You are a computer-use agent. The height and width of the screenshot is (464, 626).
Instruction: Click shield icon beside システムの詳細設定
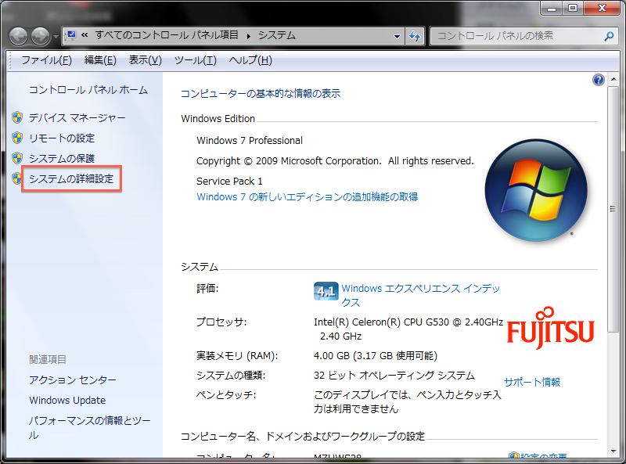(x=16, y=178)
